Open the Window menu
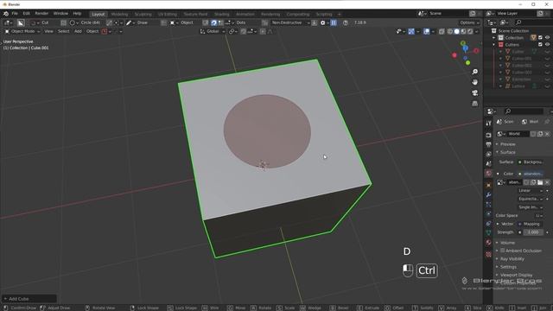 (x=60, y=14)
